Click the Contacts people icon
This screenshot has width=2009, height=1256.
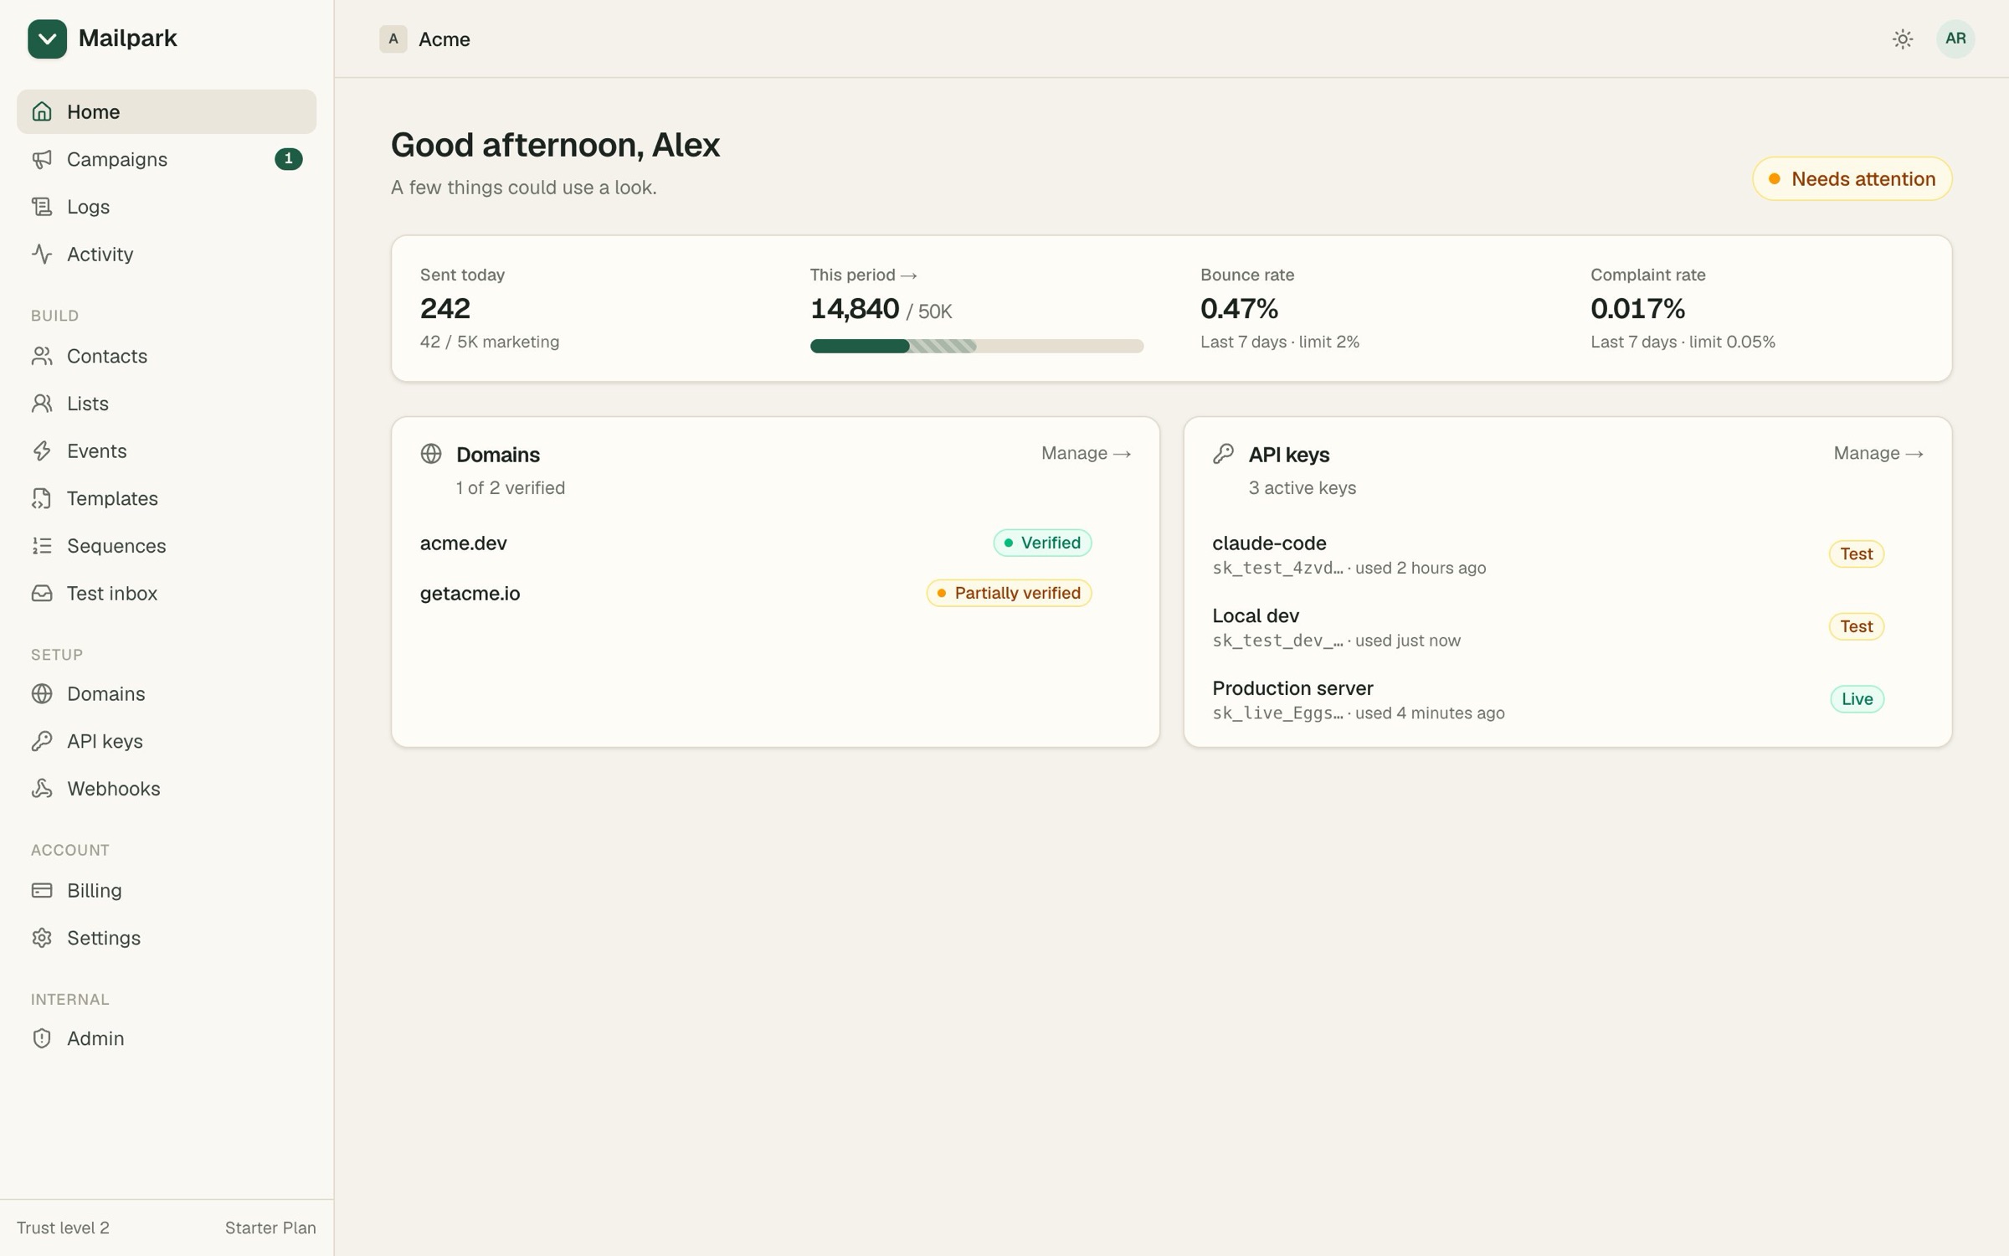tap(42, 356)
